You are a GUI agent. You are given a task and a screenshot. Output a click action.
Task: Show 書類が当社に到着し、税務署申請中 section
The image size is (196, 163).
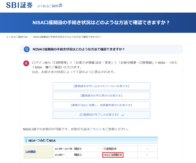point(101,105)
